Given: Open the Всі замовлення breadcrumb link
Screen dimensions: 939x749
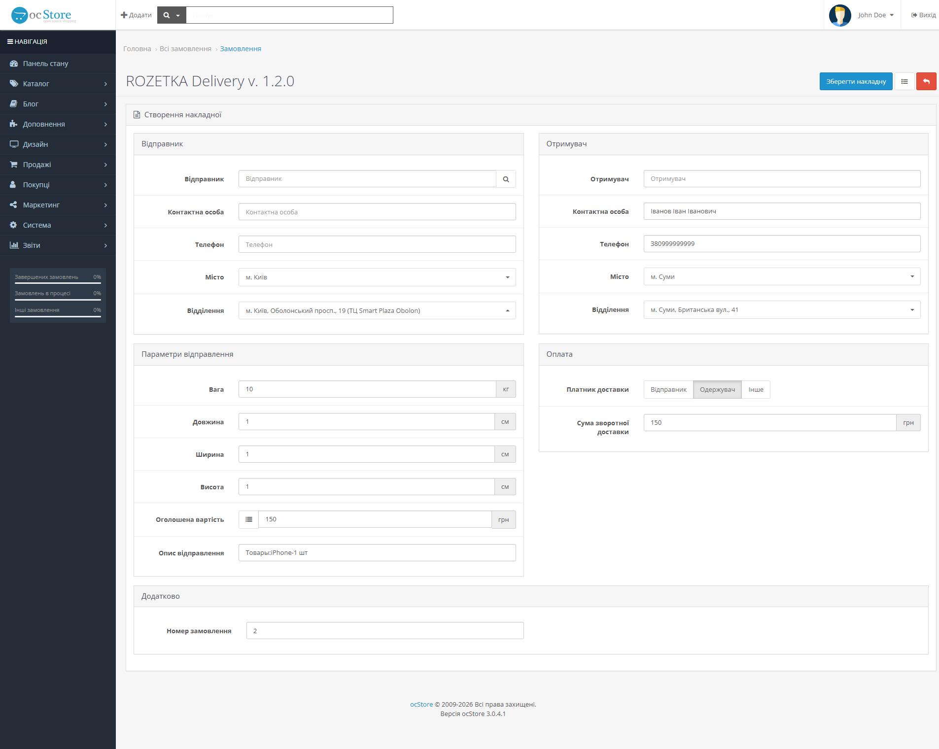Looking at the screenshot, I should coord(185,49).
